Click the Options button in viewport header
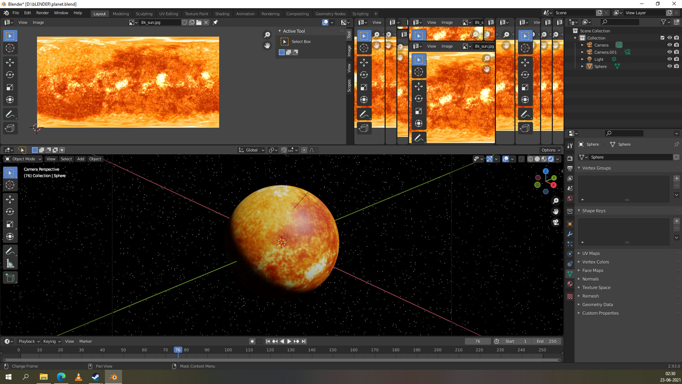Image resolution: width=682 pixels, height=384 pixels. [x=551, y=150]
